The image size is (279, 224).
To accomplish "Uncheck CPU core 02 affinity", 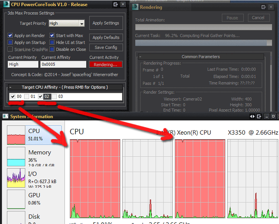I will [x=40, y=97].
